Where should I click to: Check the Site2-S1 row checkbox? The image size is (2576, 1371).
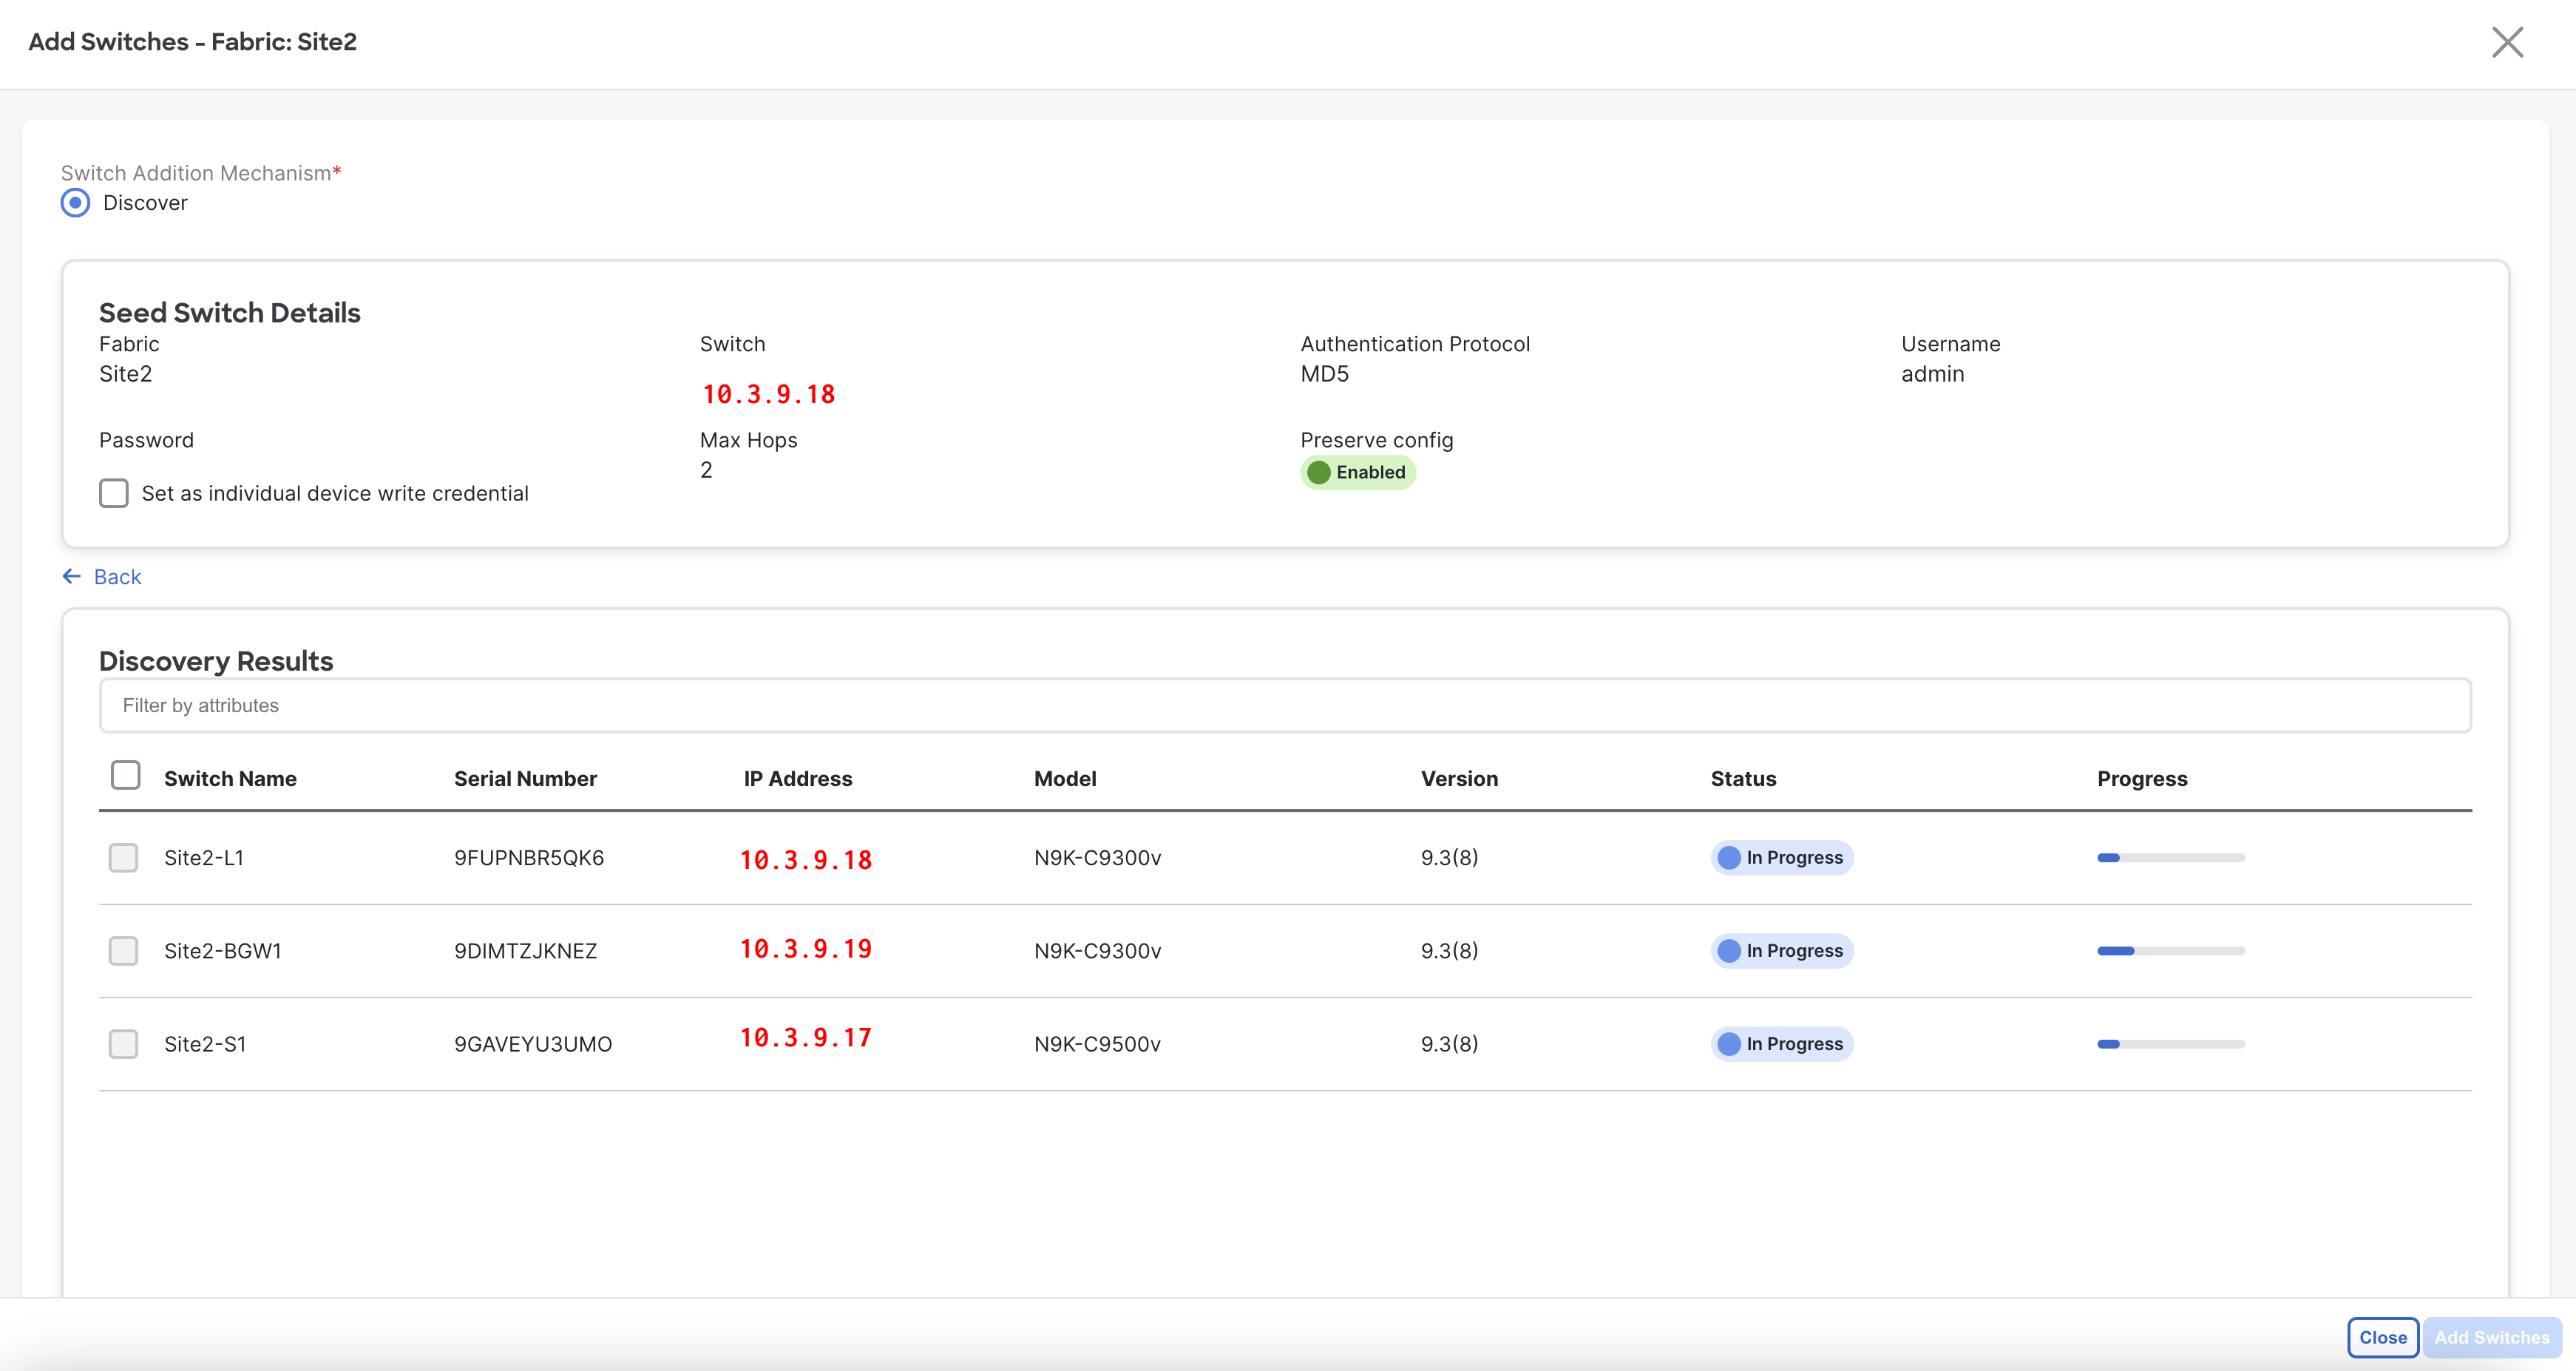[x=123, y=1043]
